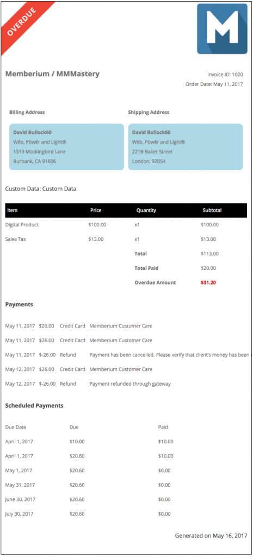Click the Order Date May 11, 2017
This screenshot has height=557, width=253.
point(214,84)
